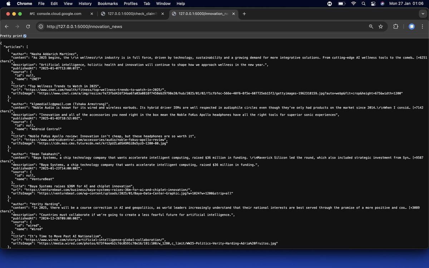429x268 pixels.
Task: Open the File menu
Action: [41, 4]
